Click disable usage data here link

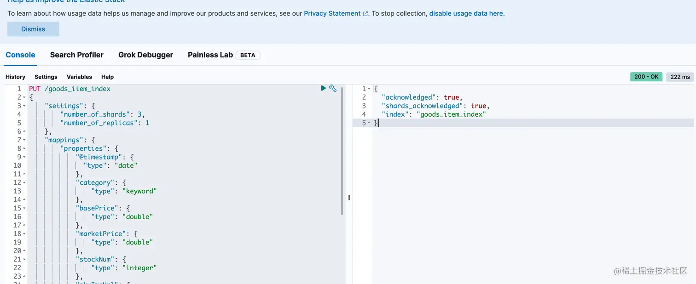[466, 13]
